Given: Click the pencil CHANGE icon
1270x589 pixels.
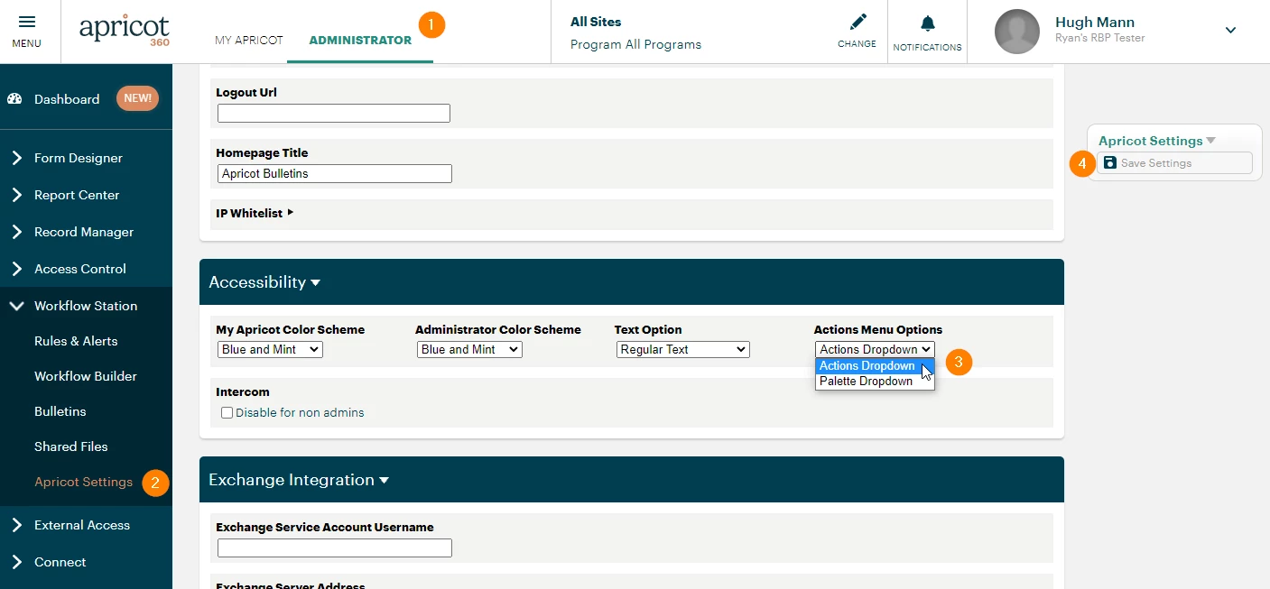Looking at the screenshot, I should tap(857, 22).
